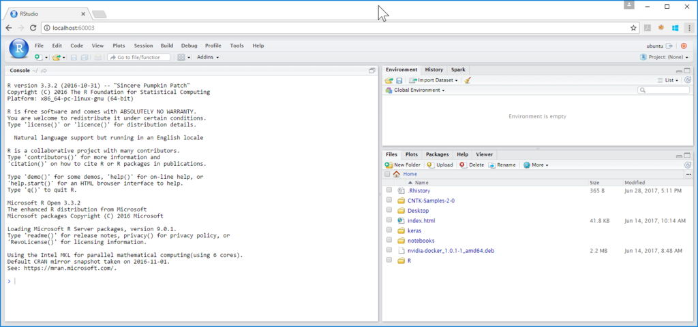Screen dimensions: 698x327
Task: Open the Addins dropdown
Action: click(208, 57)
